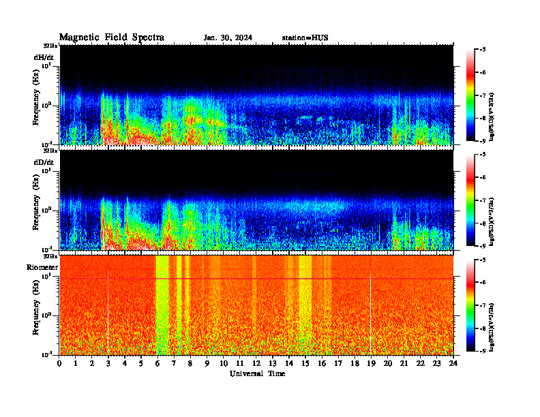
Task: Click the hour tick label '21'
Action: [404, 364]
